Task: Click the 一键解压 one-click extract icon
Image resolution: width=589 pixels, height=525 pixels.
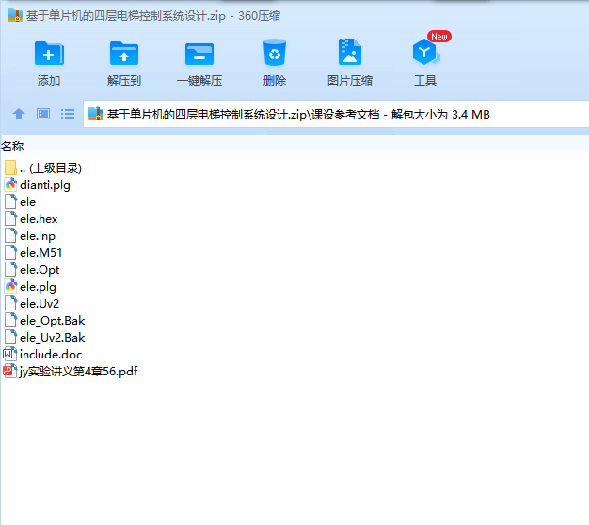Action: [x=199, y=54]
